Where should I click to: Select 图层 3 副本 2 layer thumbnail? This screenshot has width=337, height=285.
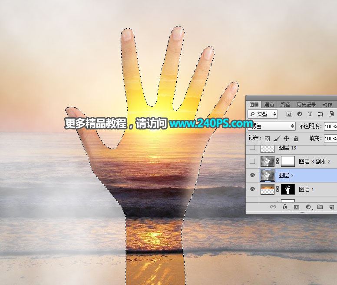pyautogui.click(x=268, y=162)
